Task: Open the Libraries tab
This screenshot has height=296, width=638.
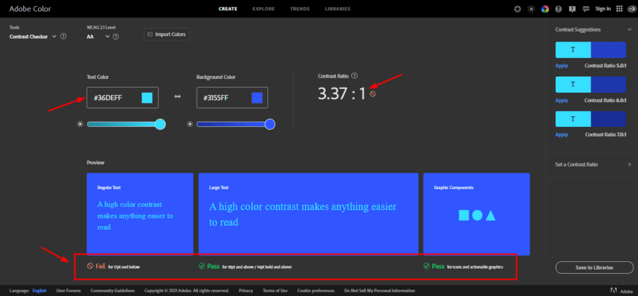Action: click(x=338, y=9)
